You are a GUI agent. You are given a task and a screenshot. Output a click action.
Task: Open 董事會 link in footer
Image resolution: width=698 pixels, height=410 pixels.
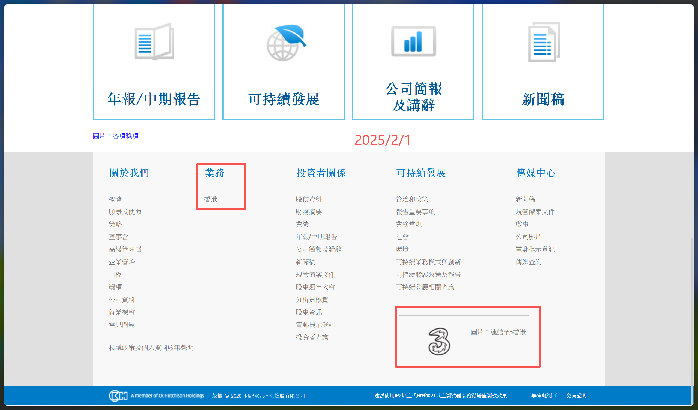119,237
